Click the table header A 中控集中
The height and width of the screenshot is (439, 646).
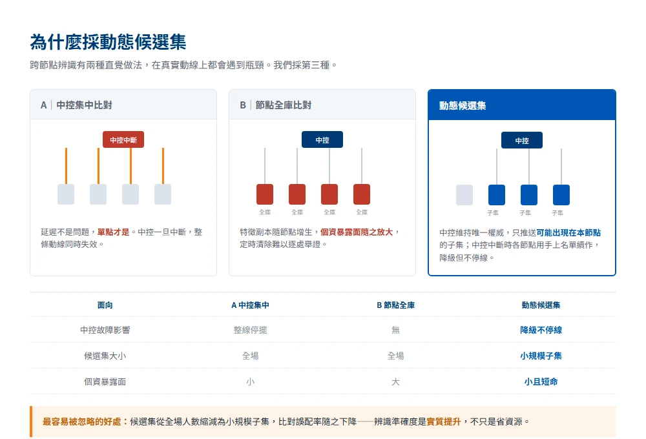coord(250,305)
